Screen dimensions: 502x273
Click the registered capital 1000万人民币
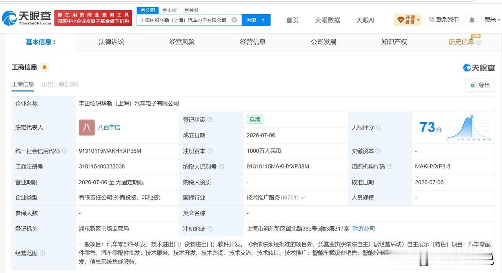coord(264,151)
